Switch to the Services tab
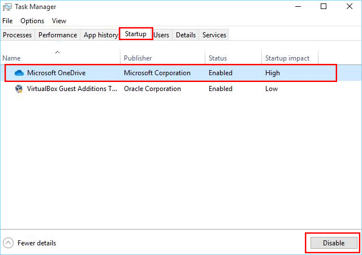362x255 pixels. pos(214,35)
